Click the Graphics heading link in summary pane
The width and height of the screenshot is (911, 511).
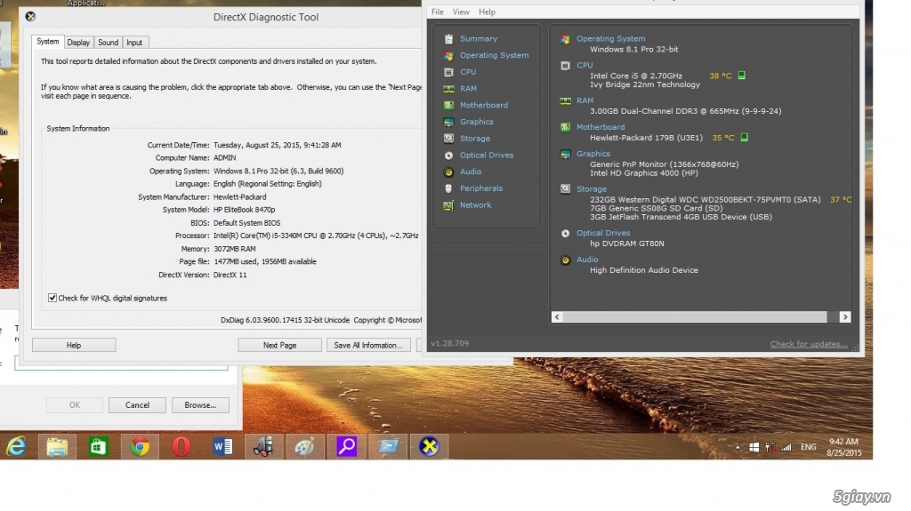[593, 154]
